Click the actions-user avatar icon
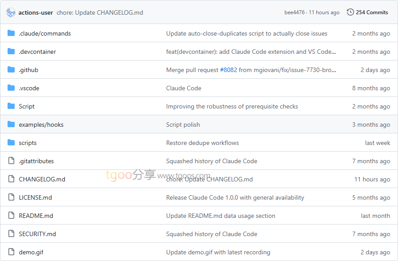 click(11, 12)
